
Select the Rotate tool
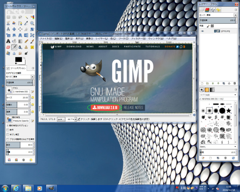click(x=32, y=29)
